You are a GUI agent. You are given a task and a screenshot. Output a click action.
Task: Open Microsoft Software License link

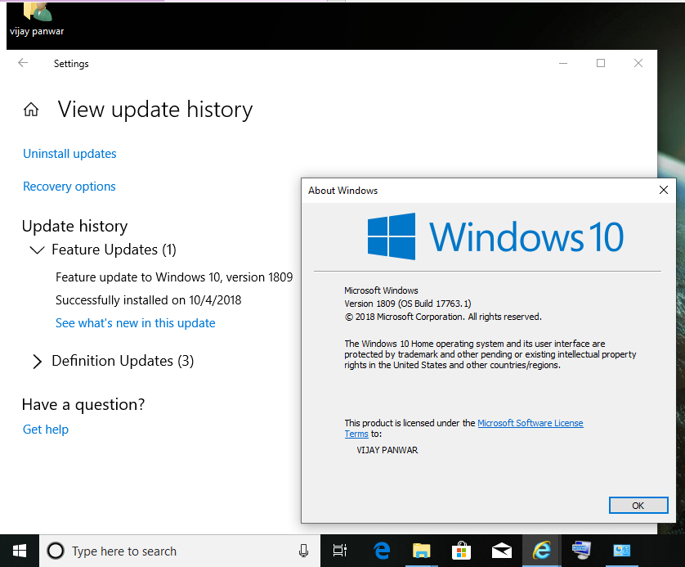530,423
